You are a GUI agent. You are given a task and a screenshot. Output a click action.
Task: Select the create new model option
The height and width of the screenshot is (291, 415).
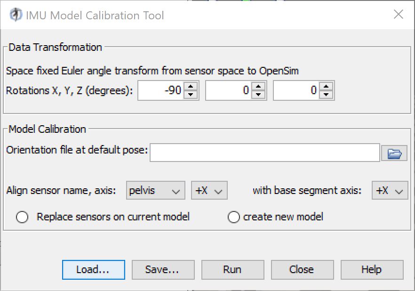[x=233, y=217]
